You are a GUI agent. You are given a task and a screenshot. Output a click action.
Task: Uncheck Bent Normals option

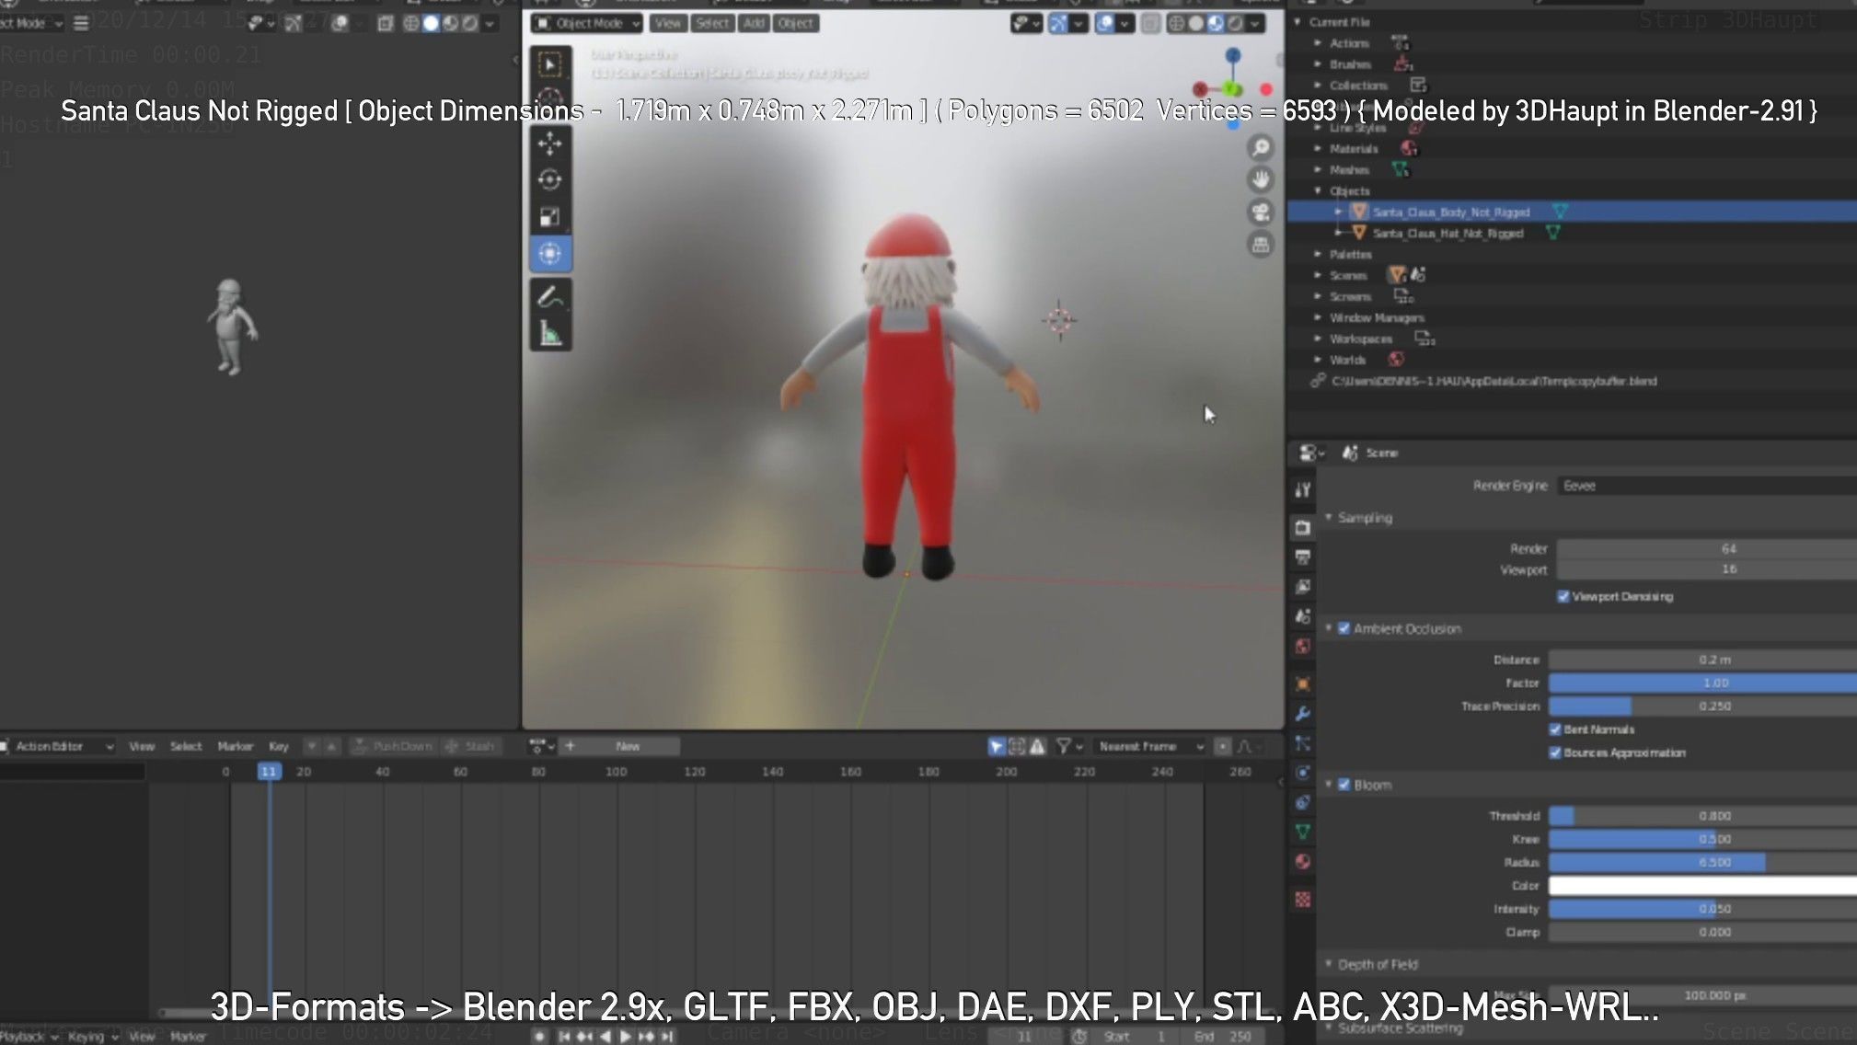pos(1555,729)
